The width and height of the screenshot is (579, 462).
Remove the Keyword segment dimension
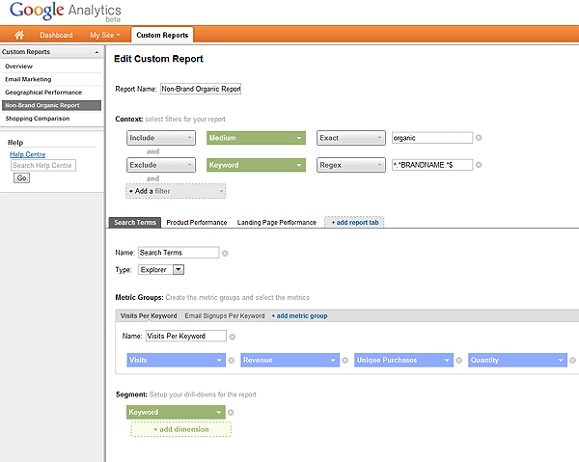click(231, 413)
